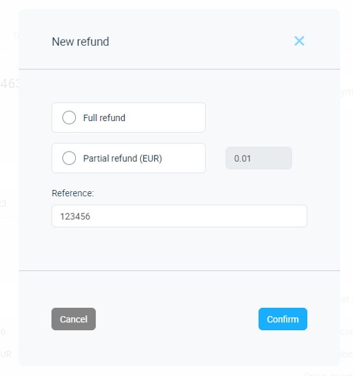Screen dimensions: 353x376
Task: Click the Partial refund (EUR) label text
Action: tap(122, 158)
